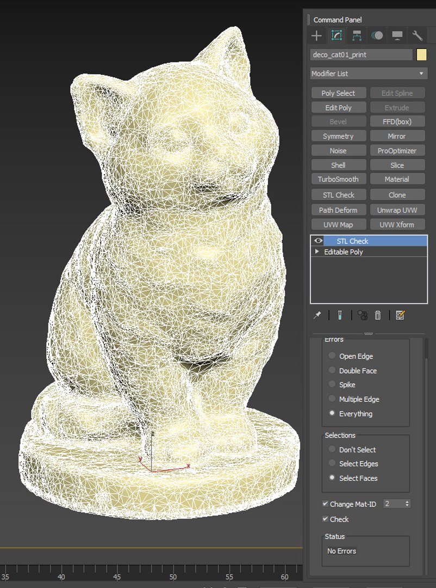Select Spike error option
Screen dimensions: 436x588
(x=332, y=384)
